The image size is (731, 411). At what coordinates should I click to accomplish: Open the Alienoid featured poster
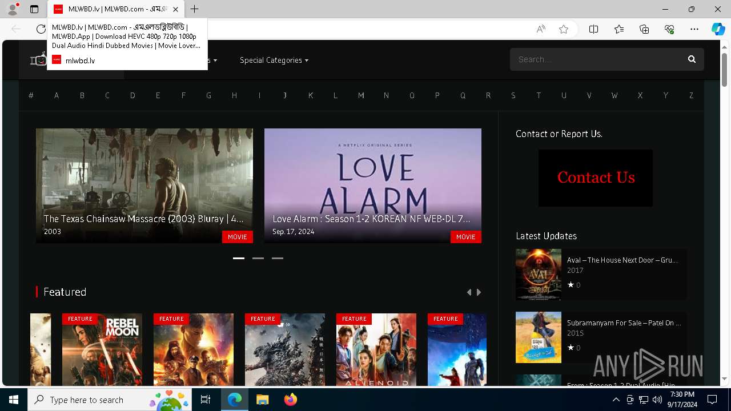tap(376, 349)
